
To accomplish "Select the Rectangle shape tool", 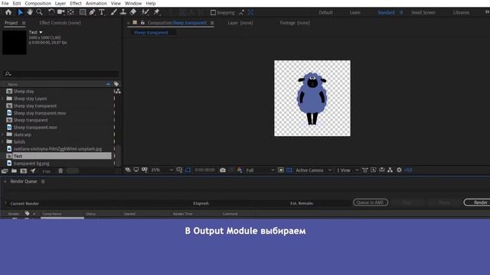I will coord(83,12).
